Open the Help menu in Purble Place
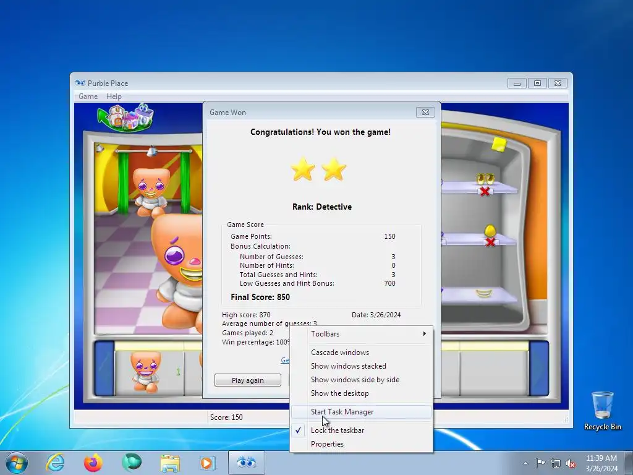 114,96
